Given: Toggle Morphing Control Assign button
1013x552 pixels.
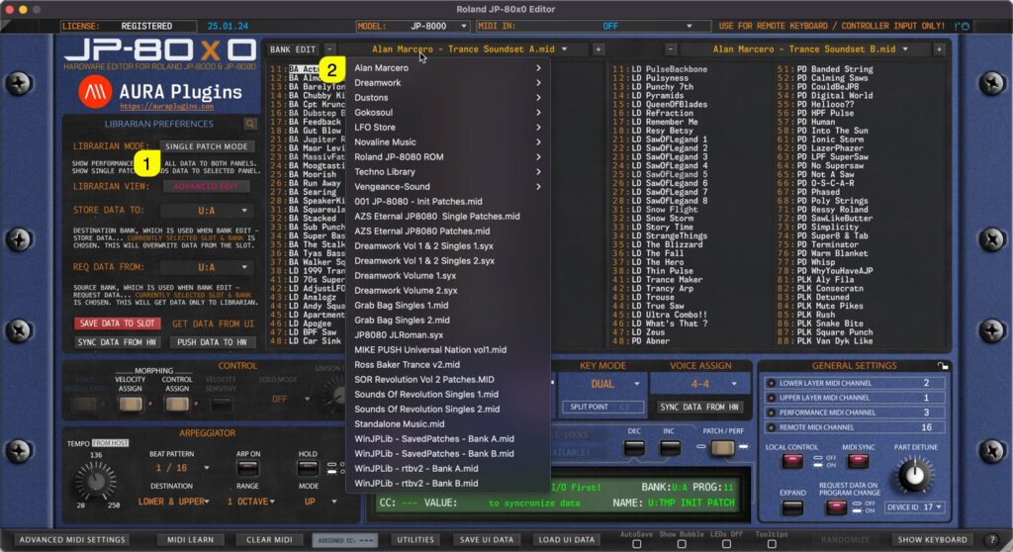Looking at the screenshot, I should 177,404.
